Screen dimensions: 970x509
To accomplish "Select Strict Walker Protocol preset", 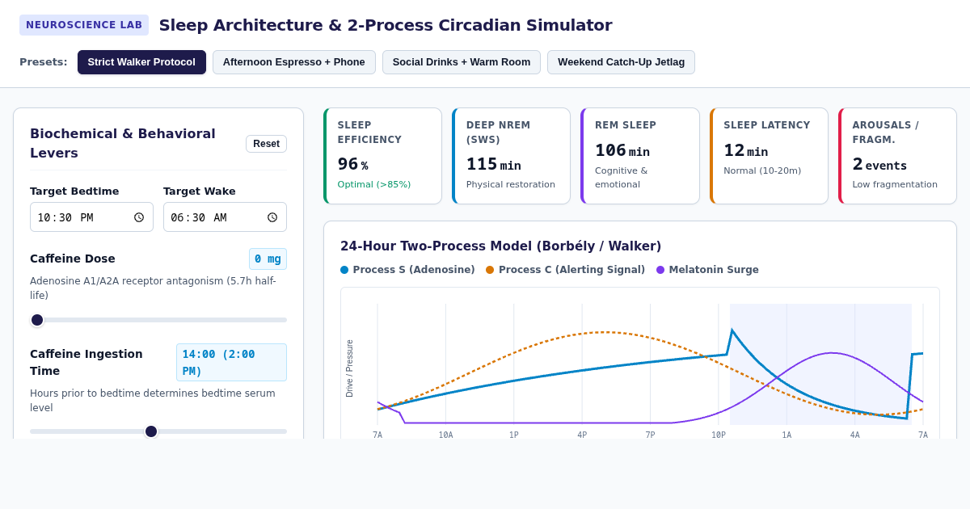I will tap(141, 62).
